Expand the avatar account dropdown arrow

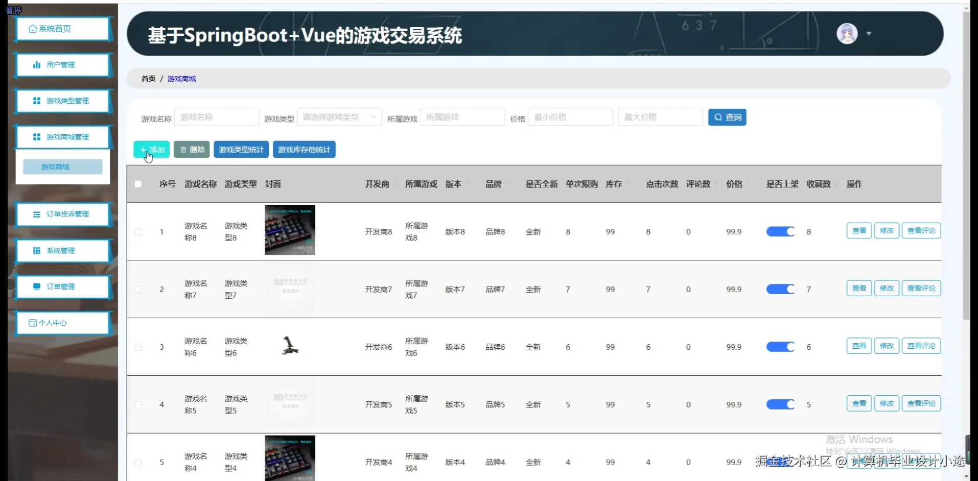(x=869, y=33)
